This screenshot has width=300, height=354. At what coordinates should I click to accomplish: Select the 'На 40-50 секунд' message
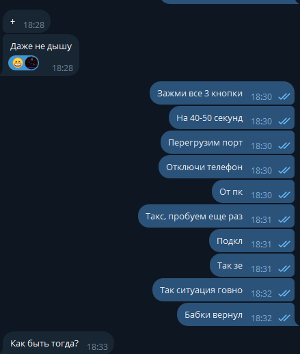click(x=232, y=118)
